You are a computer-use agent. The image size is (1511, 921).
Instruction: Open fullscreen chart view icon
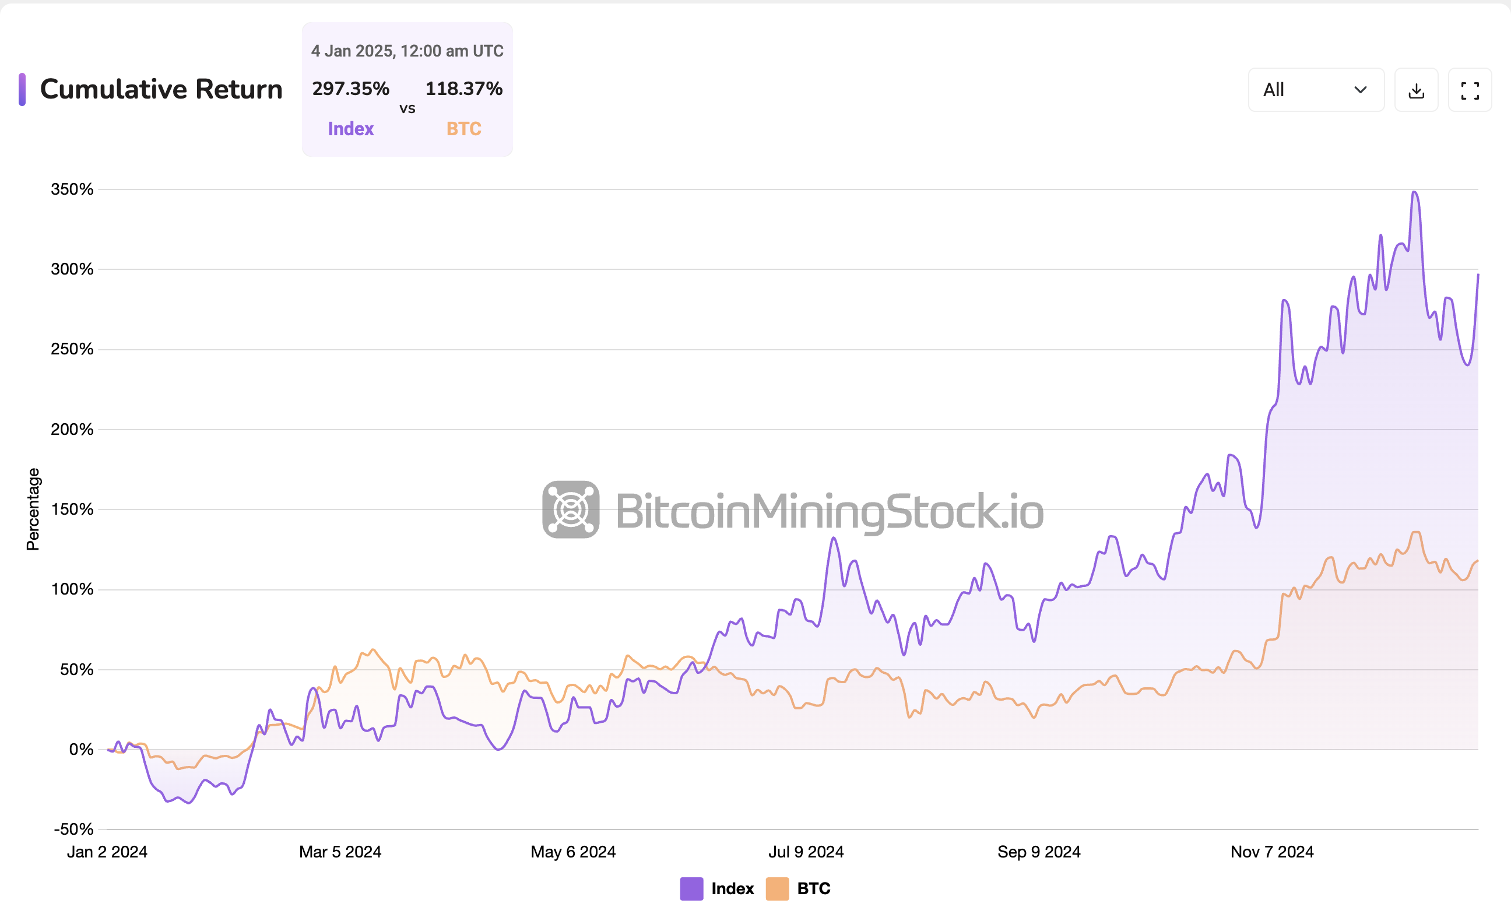click(x=1469, y=90)
